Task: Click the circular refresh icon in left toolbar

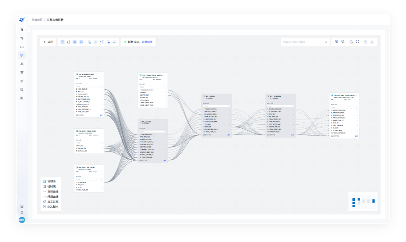Action: click(x=68, y=42)
